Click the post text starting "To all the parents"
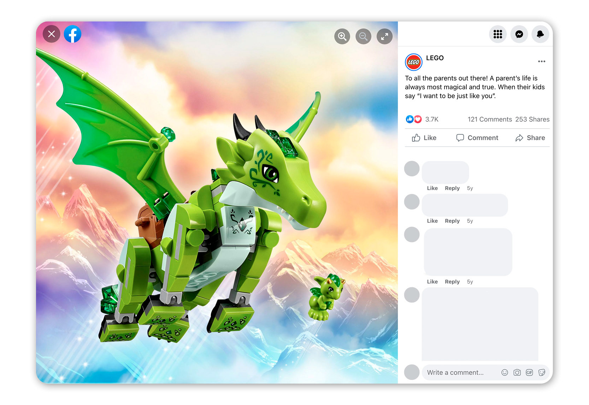This screenshot has width=589, height=405. (x=475, y=87)
